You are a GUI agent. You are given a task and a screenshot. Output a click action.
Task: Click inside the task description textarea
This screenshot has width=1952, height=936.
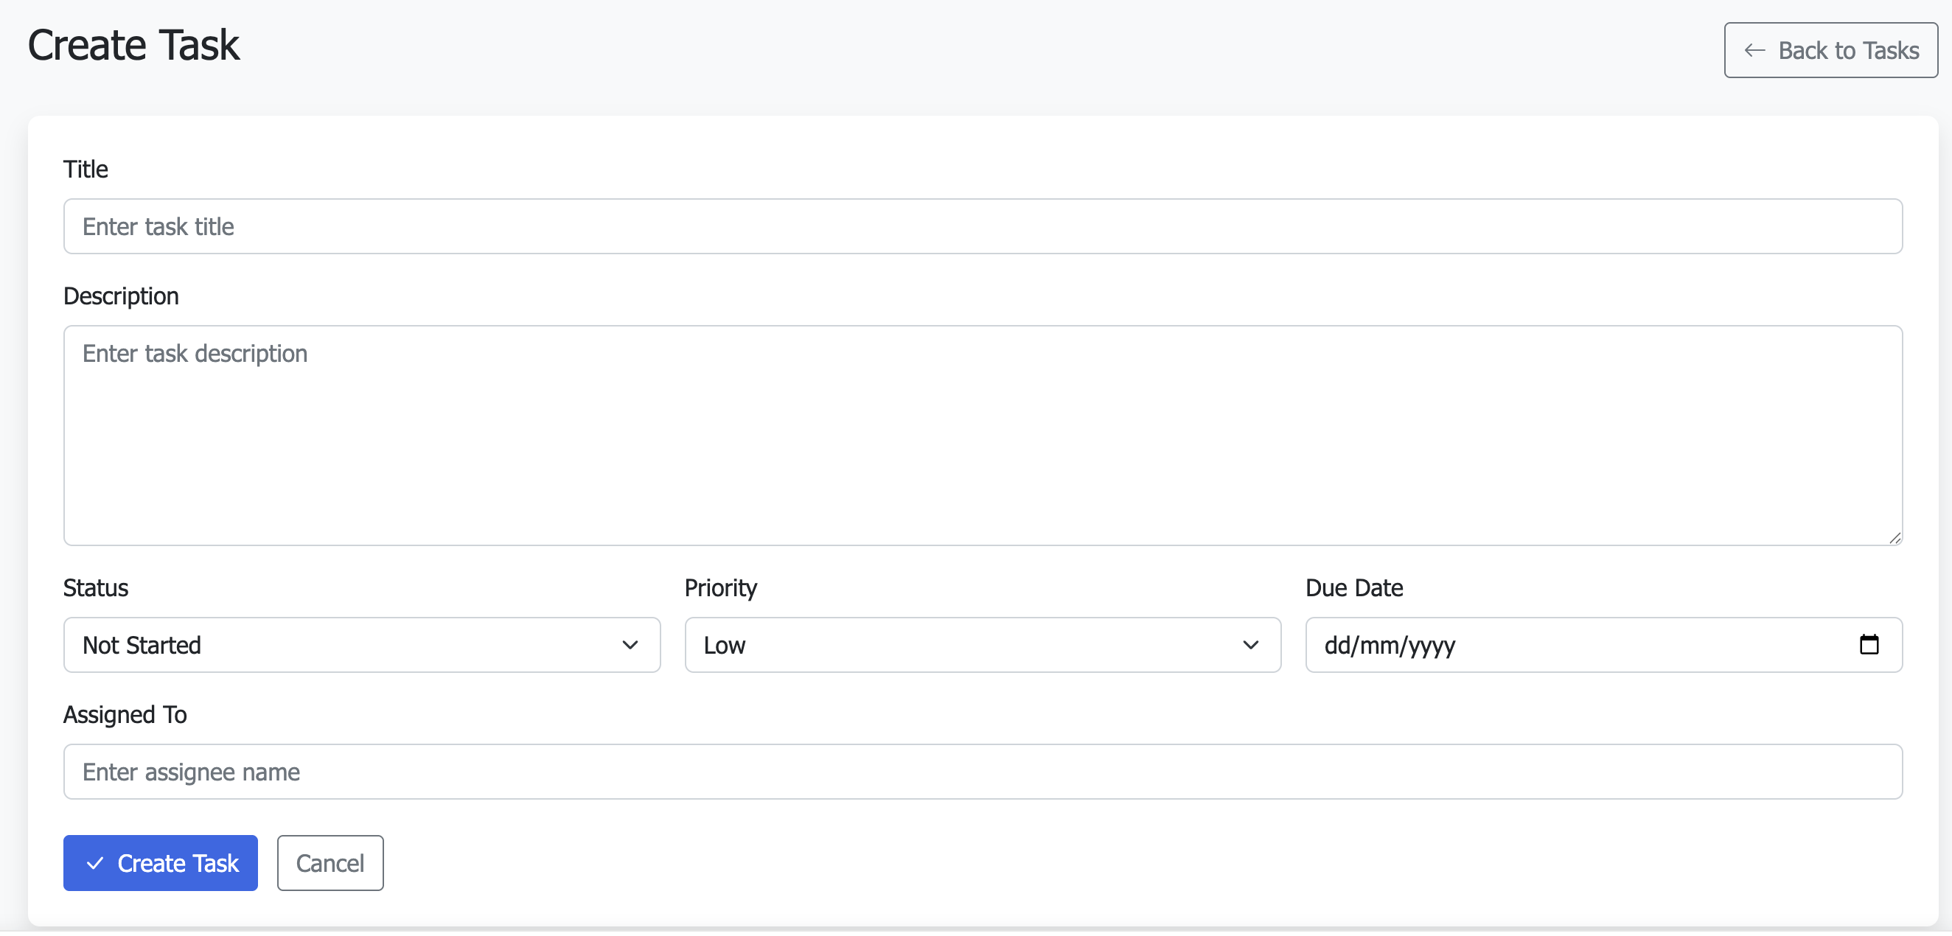click(983, 435)
